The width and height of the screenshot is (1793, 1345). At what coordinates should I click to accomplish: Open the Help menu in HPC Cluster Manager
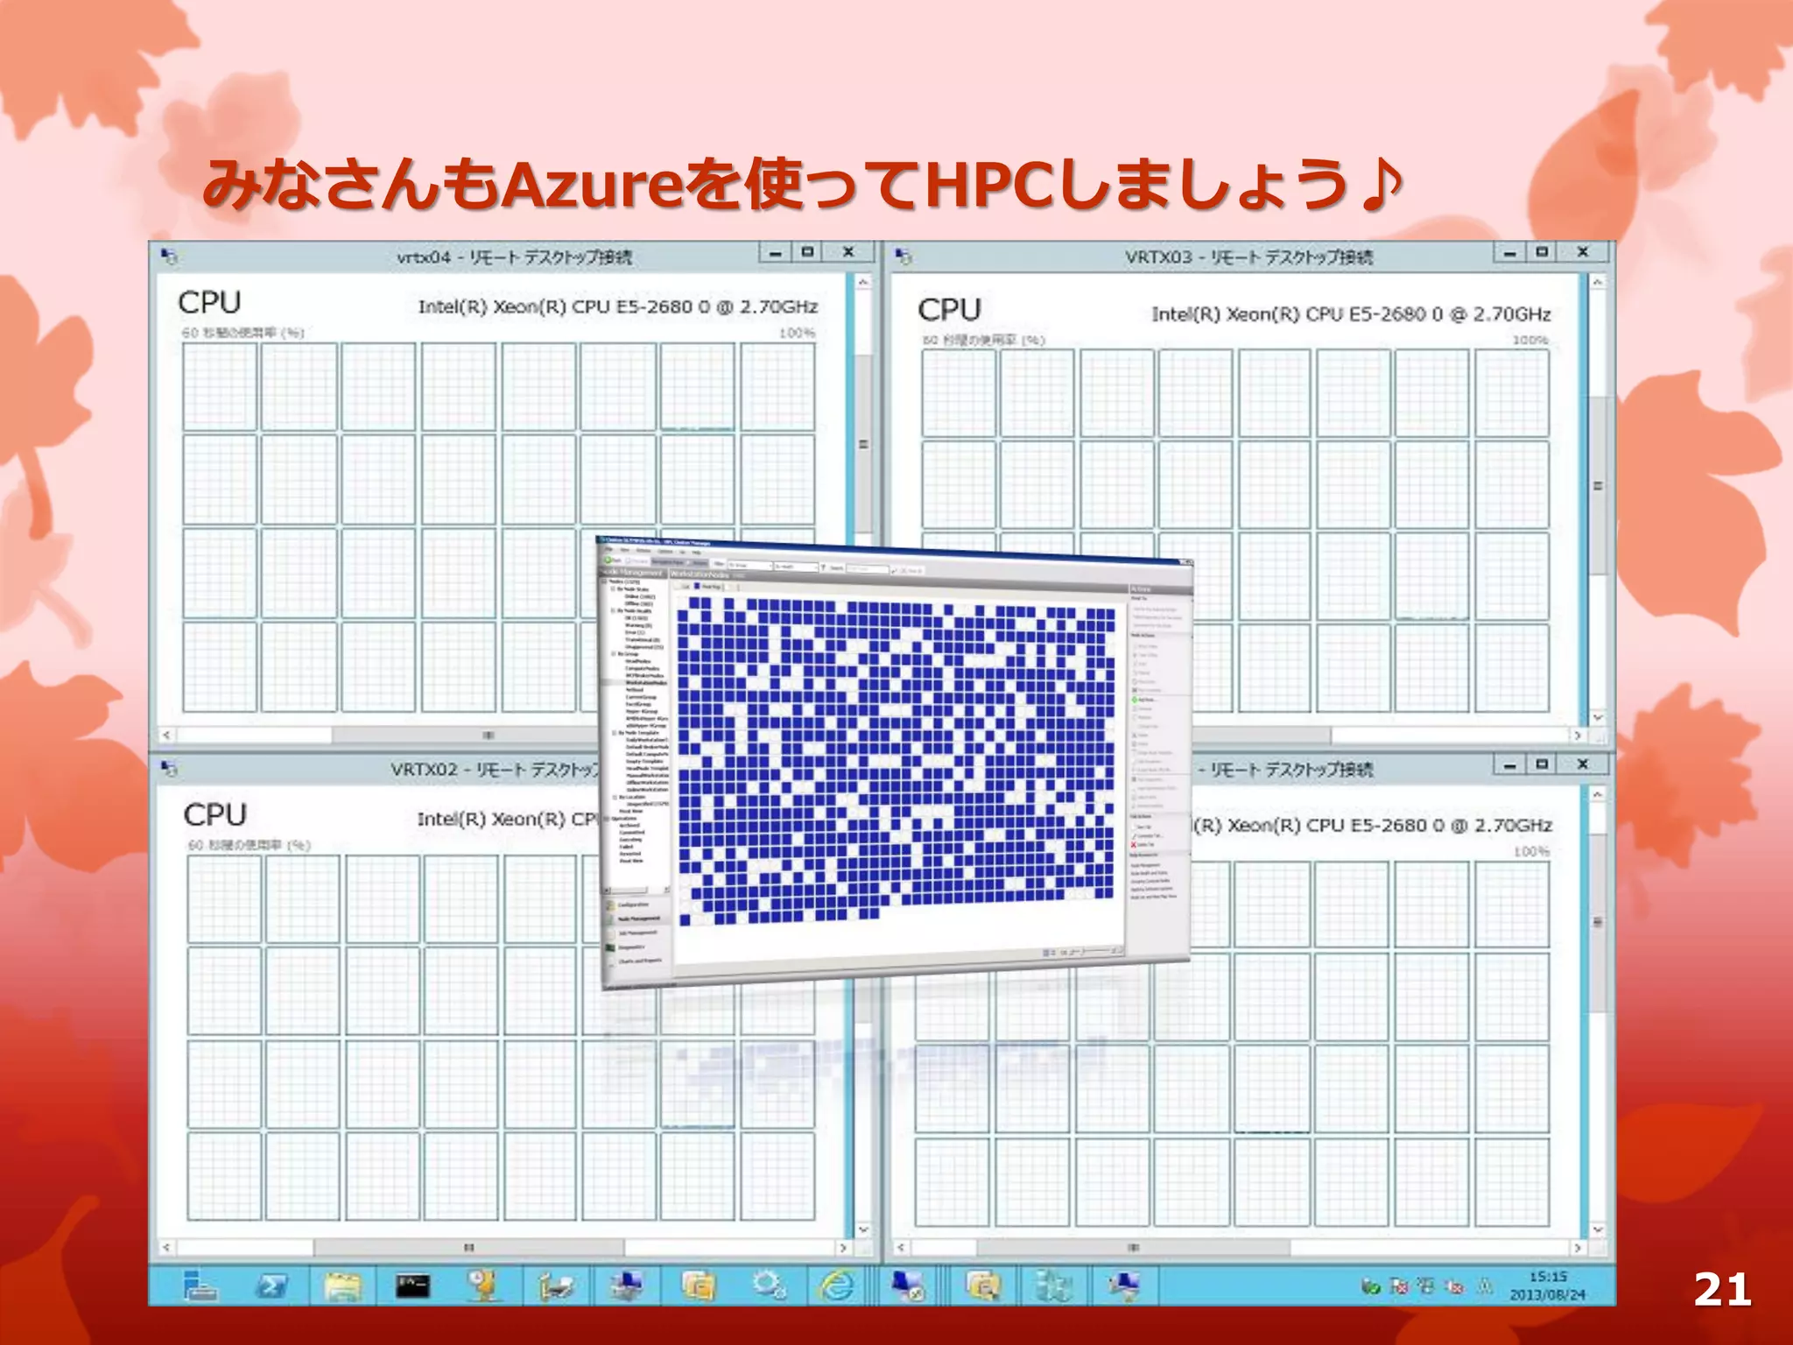pyautogui.click(x=696, y=553)
